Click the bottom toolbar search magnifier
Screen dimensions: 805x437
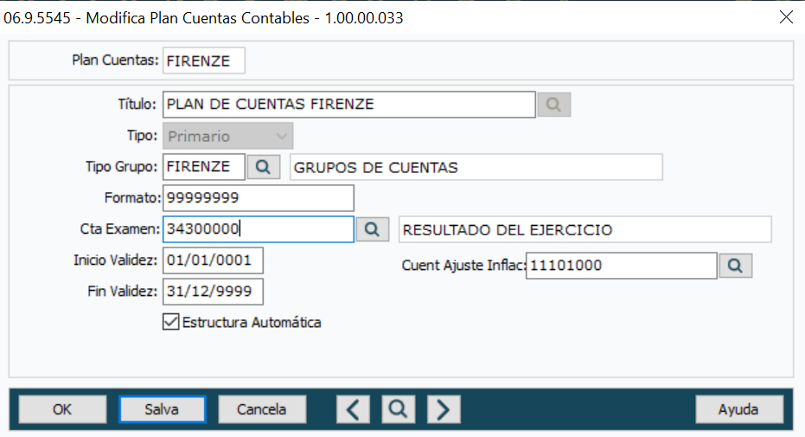coord(399,409)
